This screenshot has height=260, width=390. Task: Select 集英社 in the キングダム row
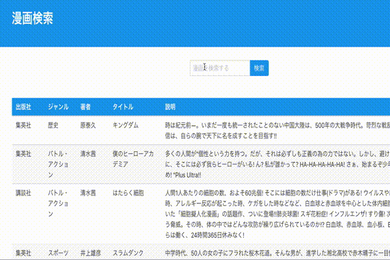[x=23, y=125]
